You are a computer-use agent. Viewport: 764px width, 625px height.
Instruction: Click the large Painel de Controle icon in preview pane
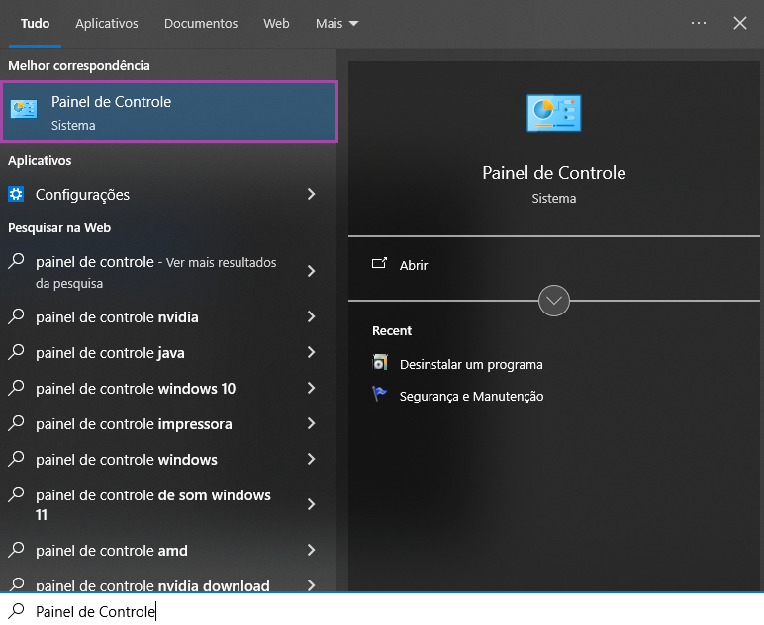point(553,113)
